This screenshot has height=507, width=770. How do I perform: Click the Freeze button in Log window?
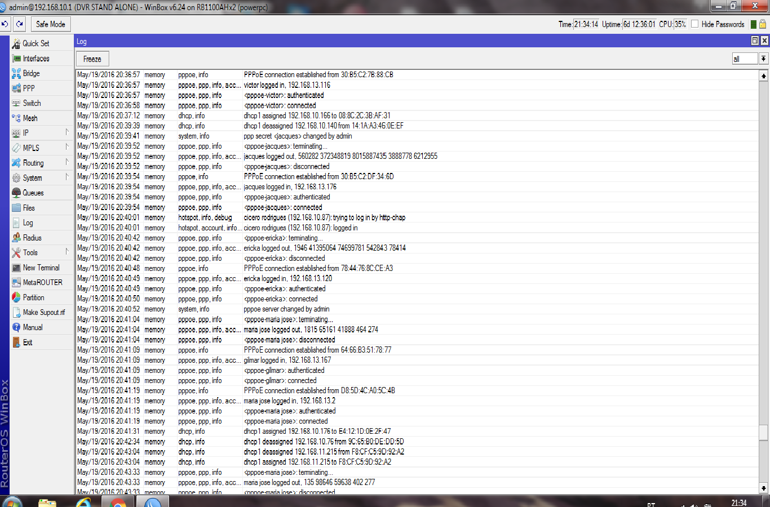point(92,59)
